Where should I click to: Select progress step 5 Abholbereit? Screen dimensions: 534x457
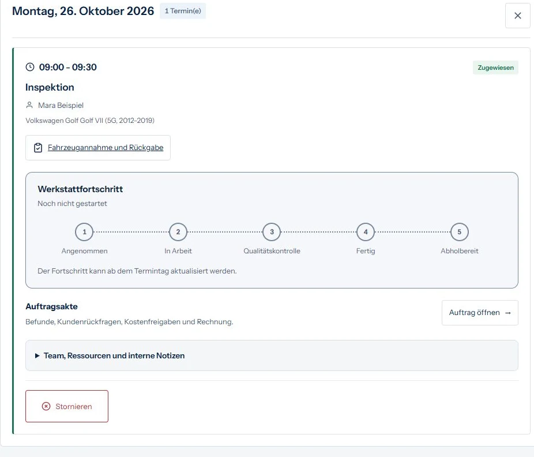tap(459, 232)
